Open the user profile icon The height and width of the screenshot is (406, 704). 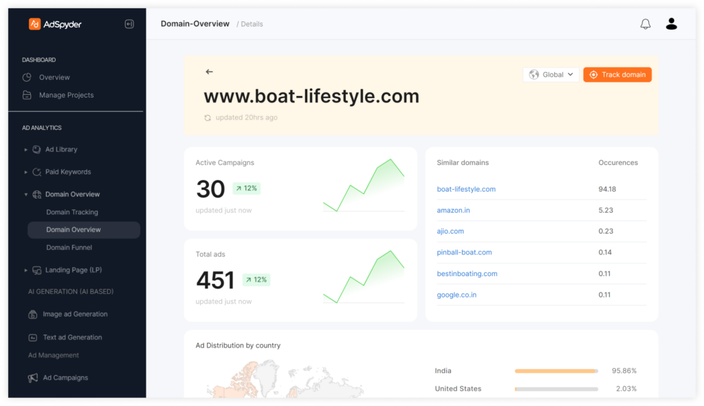(x=671, y=24)
